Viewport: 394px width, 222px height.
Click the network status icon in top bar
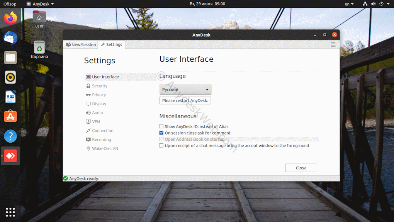[x=365, y=4]
